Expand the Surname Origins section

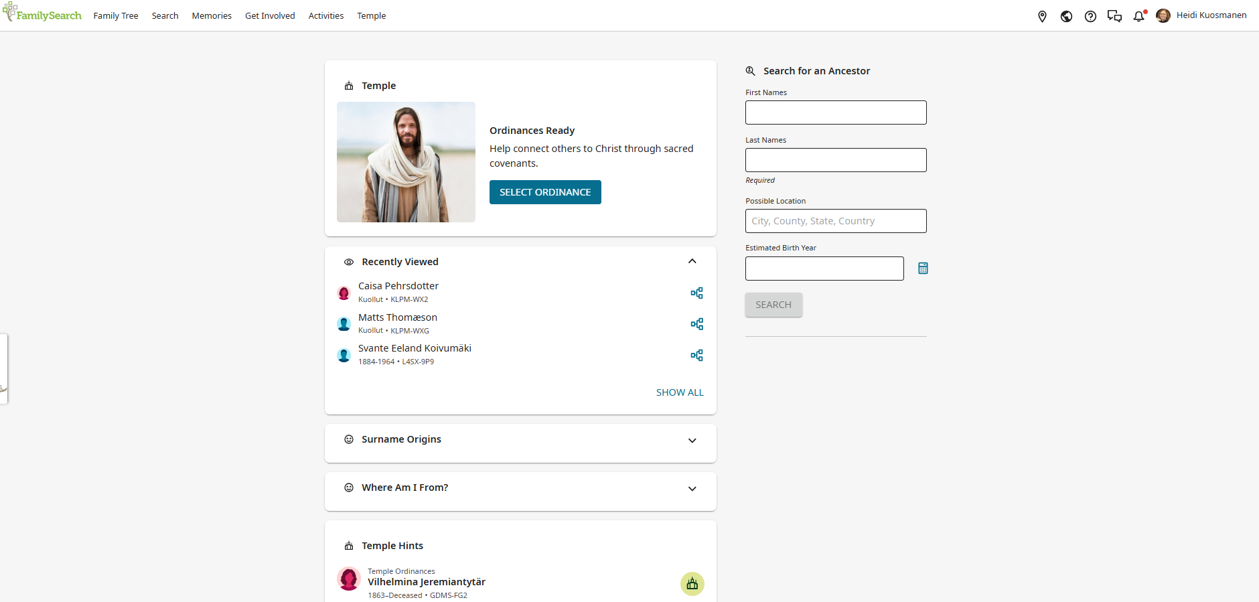[692, 440]
